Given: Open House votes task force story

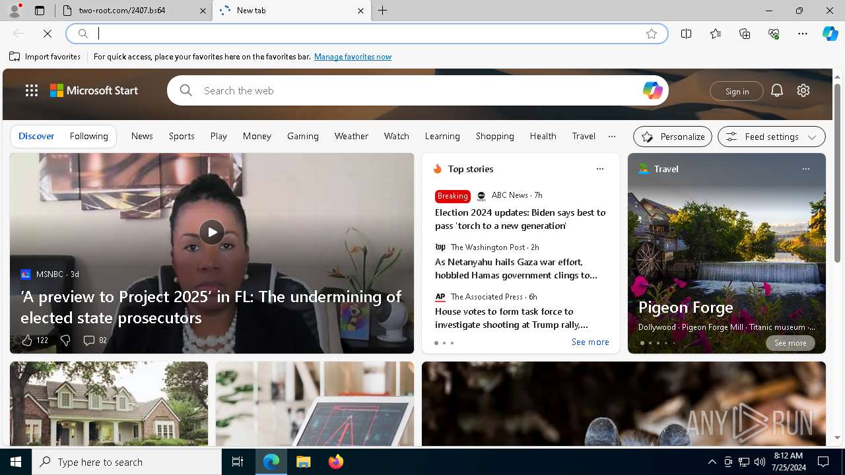Looking at the screenshot, I should click(x=512, y=318).
